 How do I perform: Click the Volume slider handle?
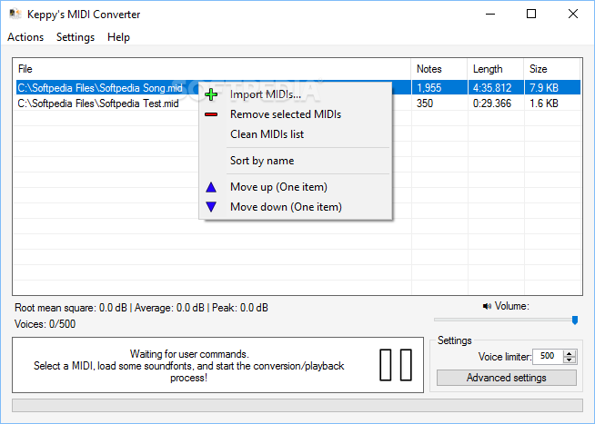coord(575,320)
